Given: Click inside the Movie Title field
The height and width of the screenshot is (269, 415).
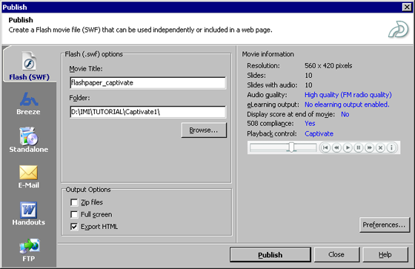Looking at the screenshot, I should (148, 83).
